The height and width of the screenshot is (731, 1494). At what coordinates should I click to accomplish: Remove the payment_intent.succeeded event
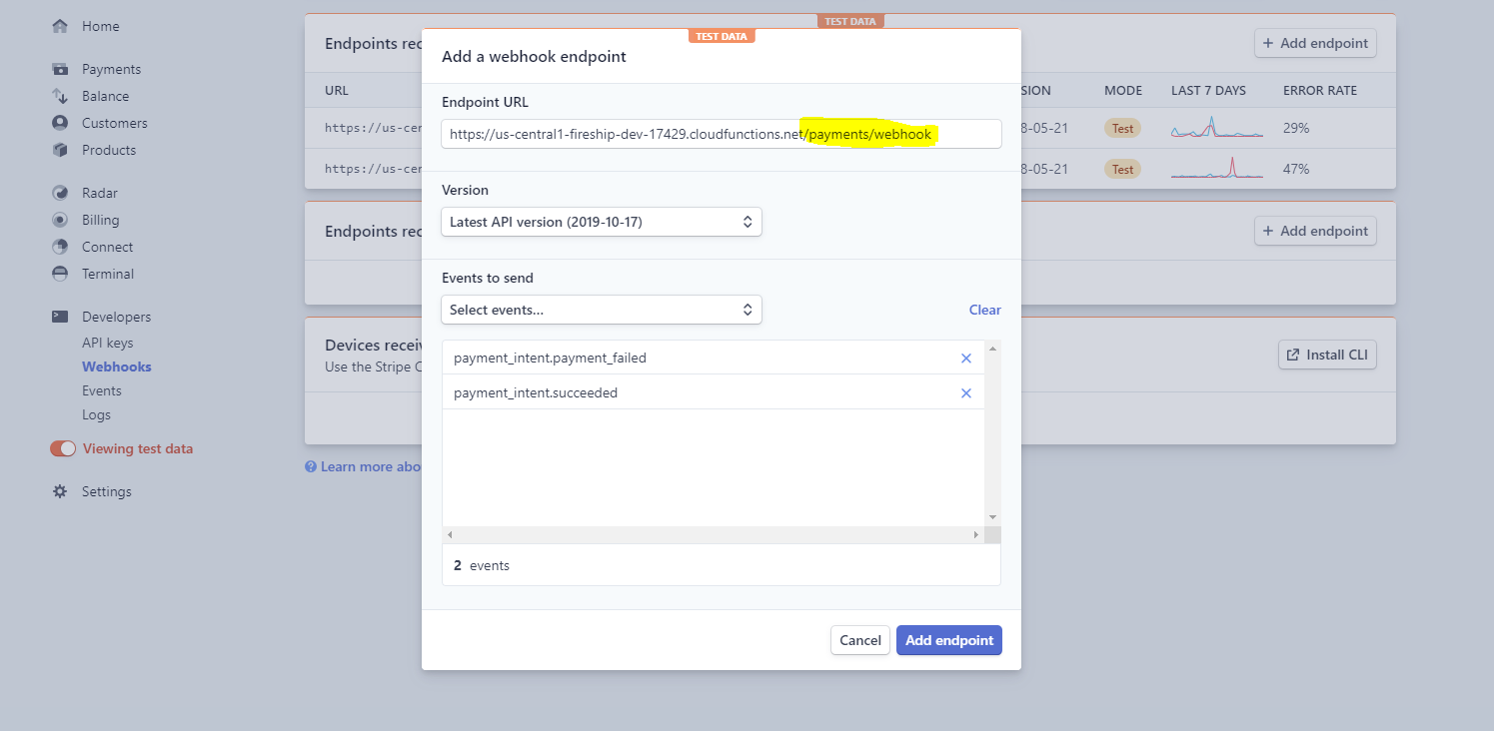(965, 392)
